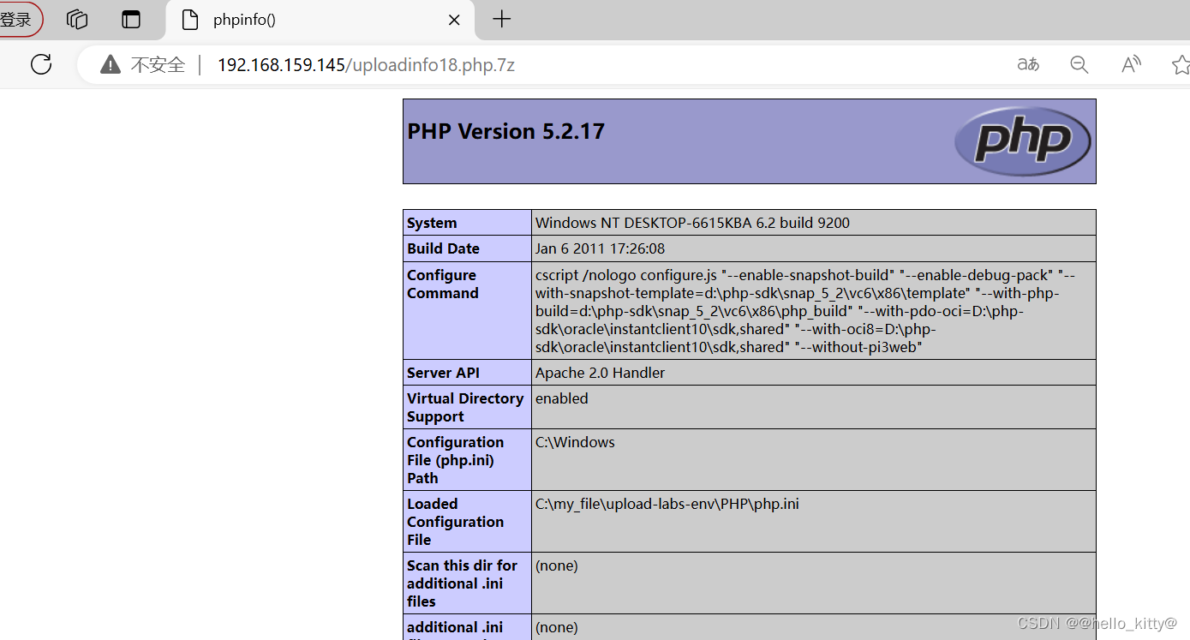Click the not-secure warning triangle icon
The image size is (1190, 640).
point(111,64)
